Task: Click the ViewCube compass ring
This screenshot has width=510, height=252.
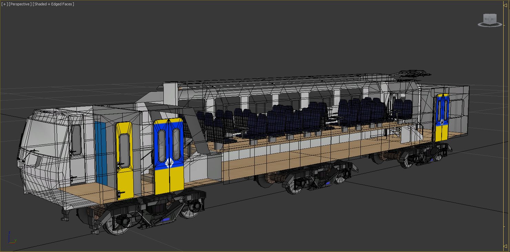Action: coord(489,25)
